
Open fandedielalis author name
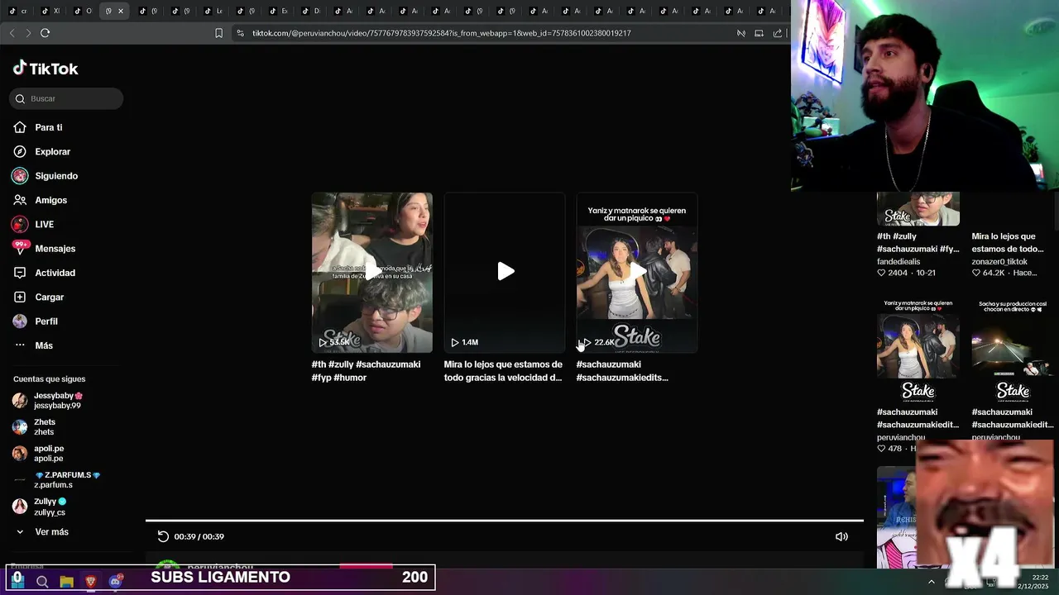point(898,261)
